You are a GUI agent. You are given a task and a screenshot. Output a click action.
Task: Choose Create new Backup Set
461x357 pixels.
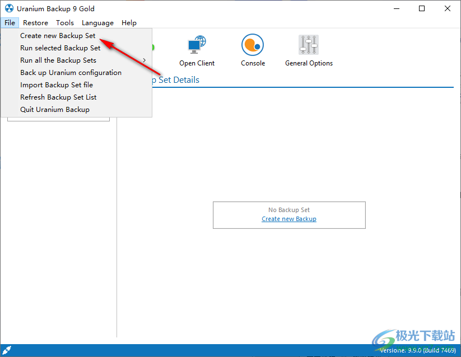click(76, 35)
